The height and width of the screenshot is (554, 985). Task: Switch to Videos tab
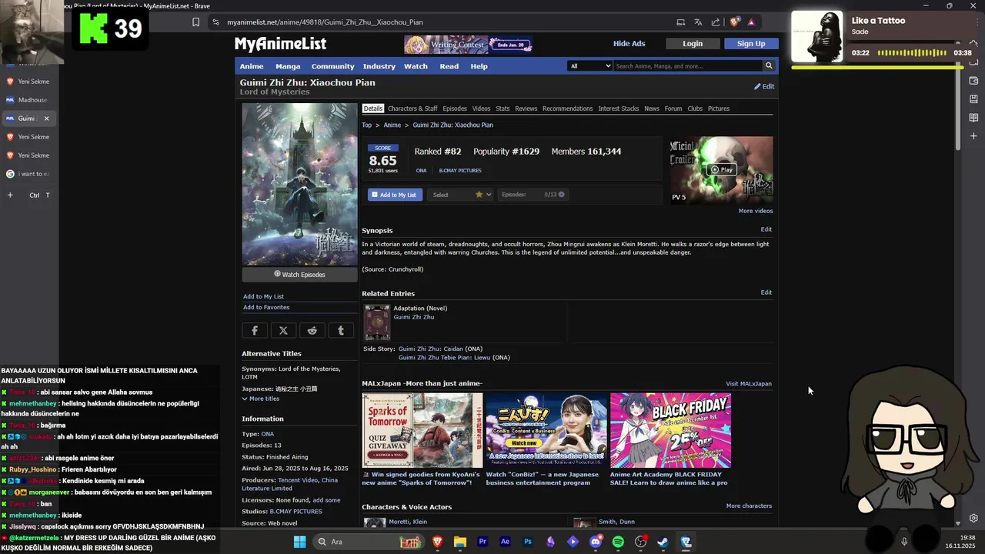(x=481, y=108)
